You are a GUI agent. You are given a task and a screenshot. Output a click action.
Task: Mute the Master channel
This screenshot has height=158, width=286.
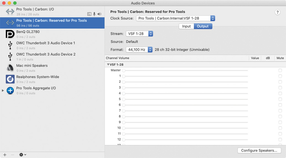(280, 70)
